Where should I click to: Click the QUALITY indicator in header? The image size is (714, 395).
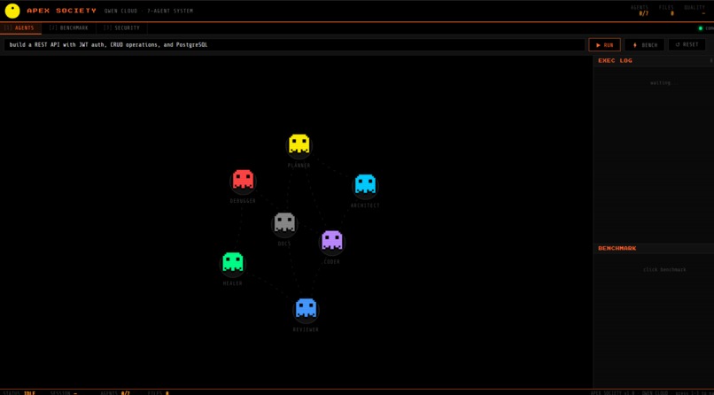695,11
